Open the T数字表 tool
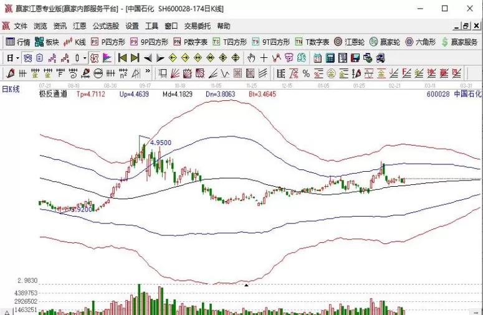 pos(312,42)
